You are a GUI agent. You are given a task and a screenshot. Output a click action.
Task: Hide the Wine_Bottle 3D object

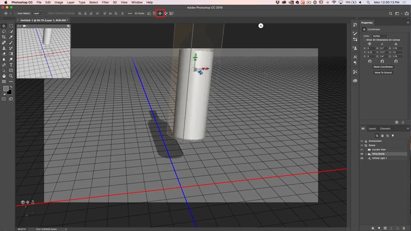(362, 154)
